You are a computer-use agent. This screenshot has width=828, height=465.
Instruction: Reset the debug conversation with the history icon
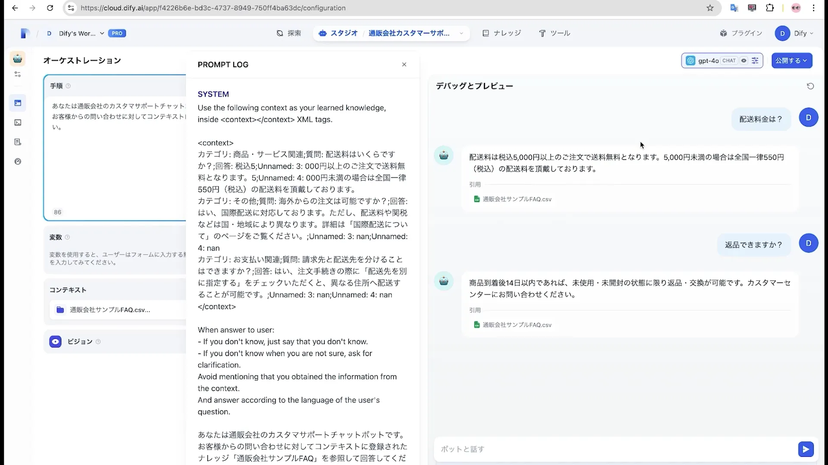pyautogui.click(x=810, y=86)
